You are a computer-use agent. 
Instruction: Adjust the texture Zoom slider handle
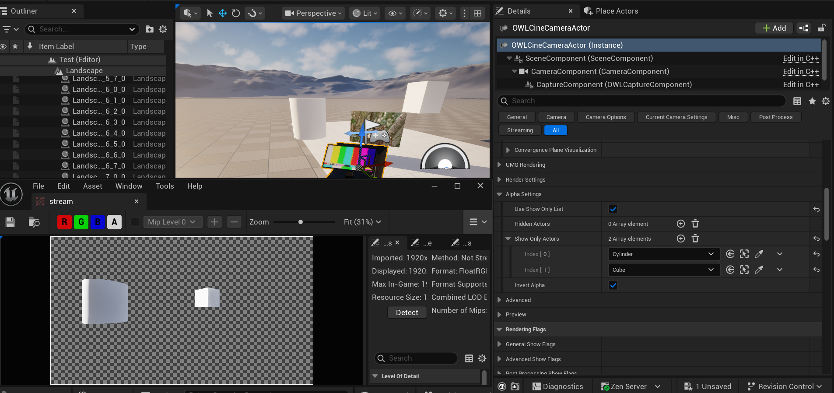(x=301, y=222)
